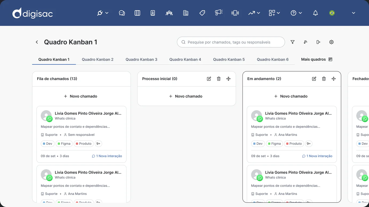369x207 pixels.
Task: Open the people group icon in the navbar
Action: click(x=169, y=13)
